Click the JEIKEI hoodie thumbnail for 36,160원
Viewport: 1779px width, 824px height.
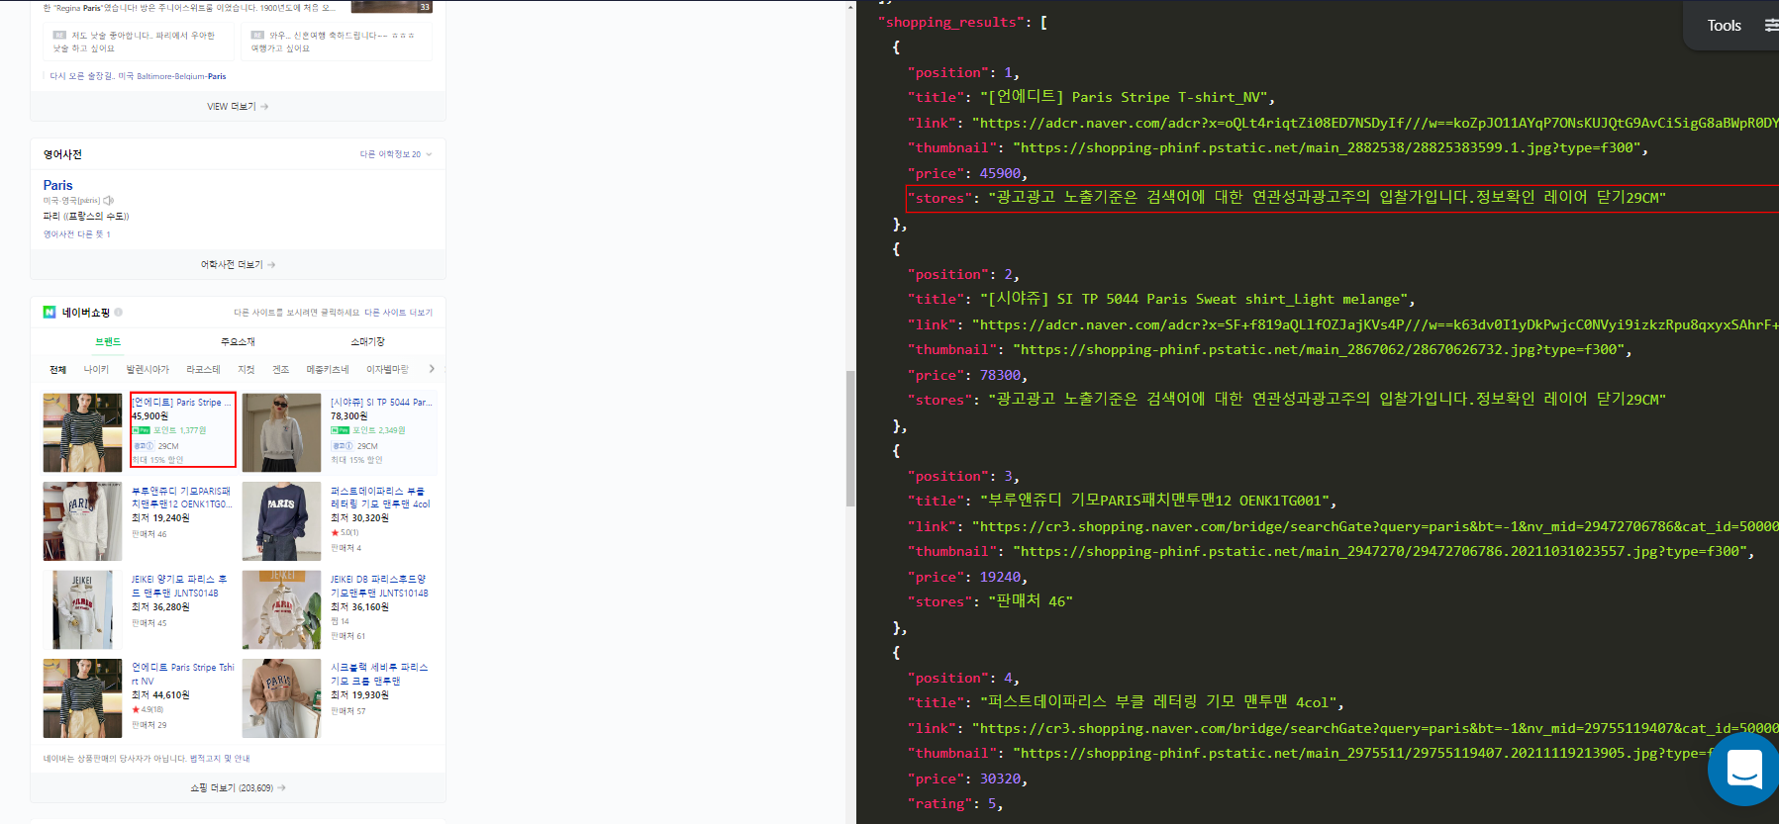(x=282, y=609)
